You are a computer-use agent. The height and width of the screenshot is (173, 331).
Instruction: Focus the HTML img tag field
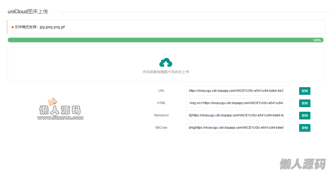[235, 103]
